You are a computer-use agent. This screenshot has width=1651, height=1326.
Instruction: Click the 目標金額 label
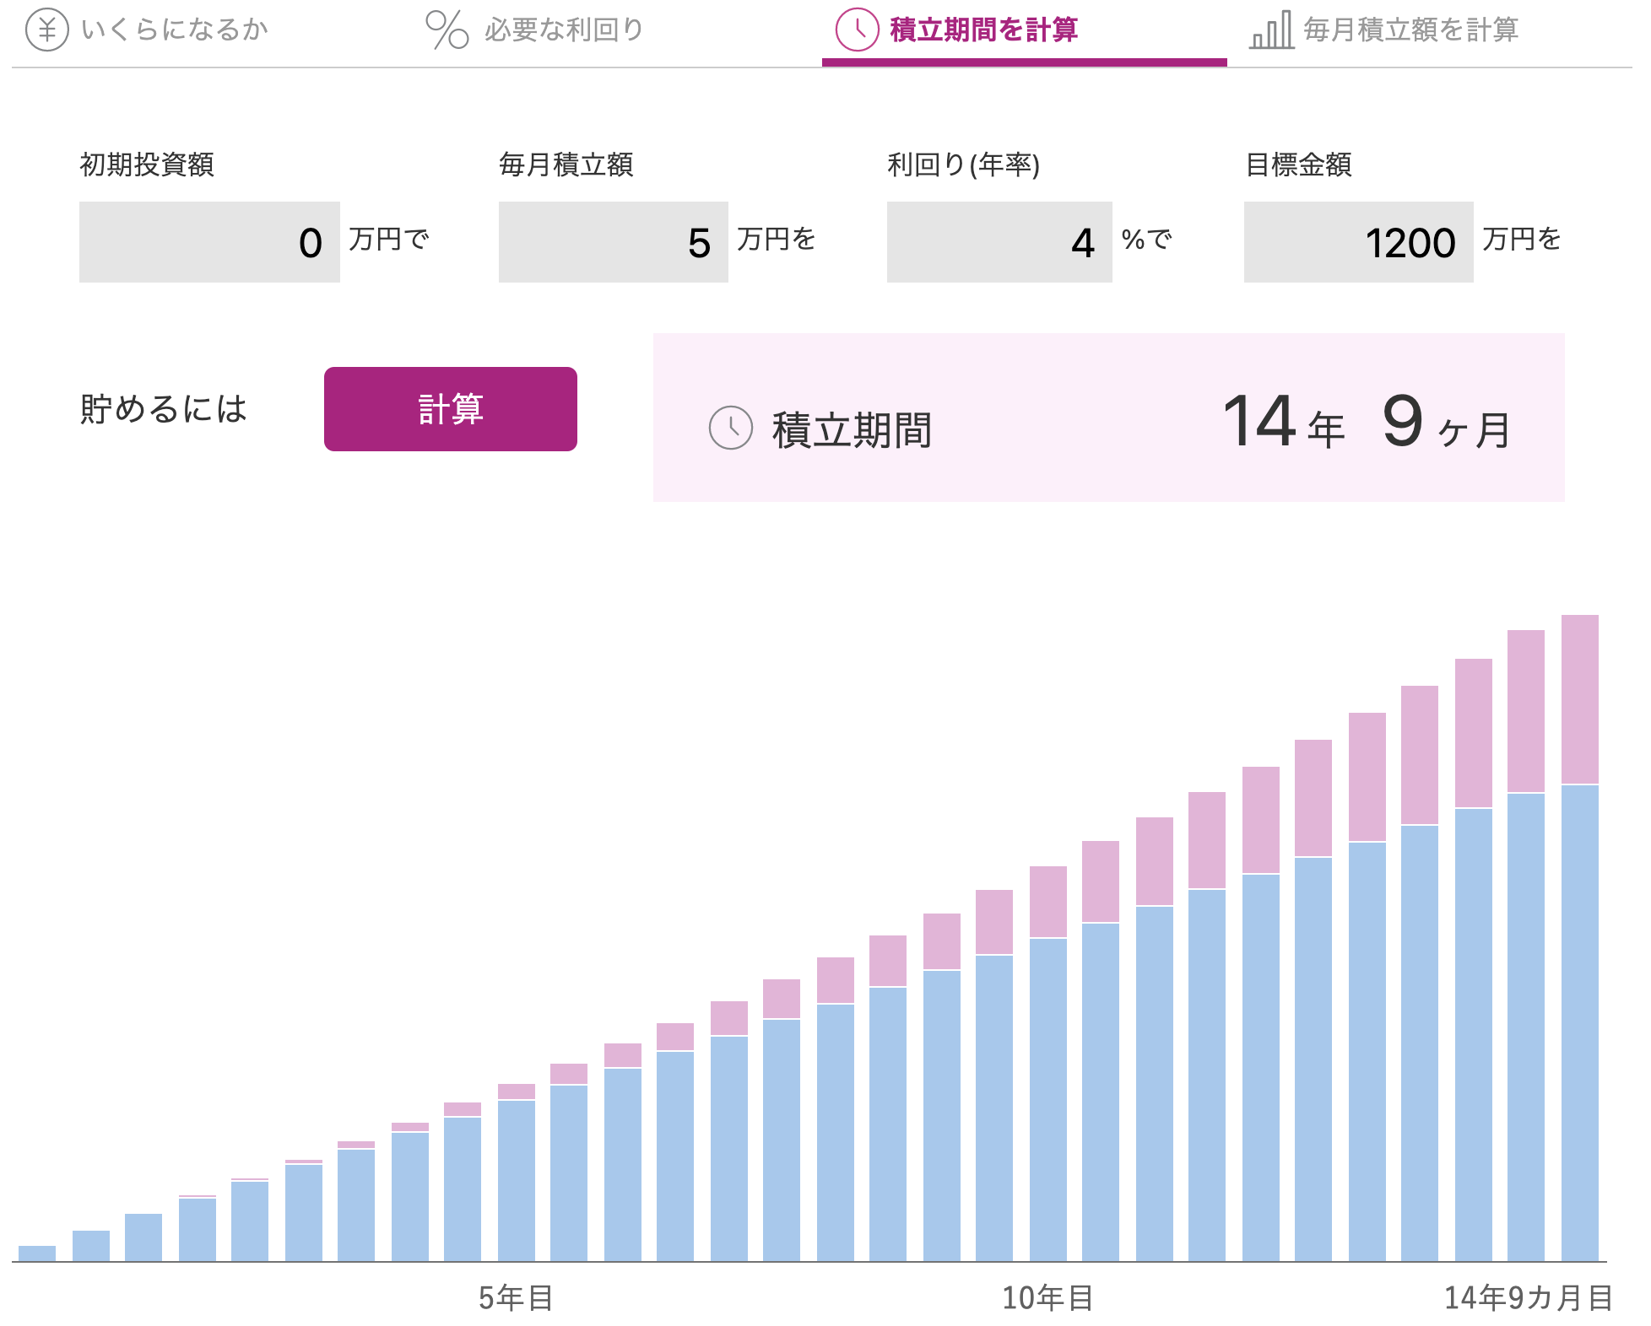click(1298, 164)
